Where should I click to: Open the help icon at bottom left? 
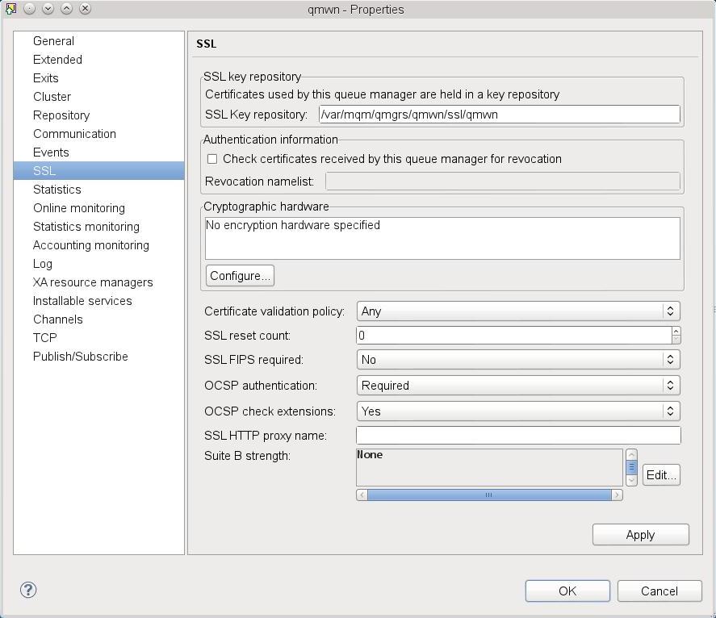(x=27, y=590)
